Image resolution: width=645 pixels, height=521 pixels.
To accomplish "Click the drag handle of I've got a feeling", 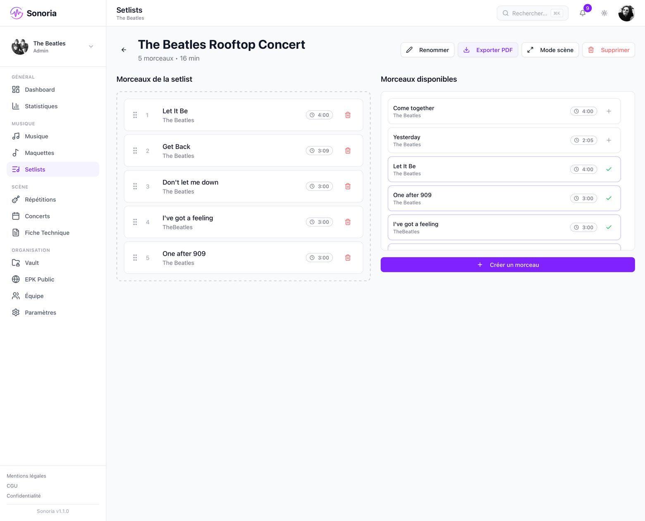I will point(135,222).
